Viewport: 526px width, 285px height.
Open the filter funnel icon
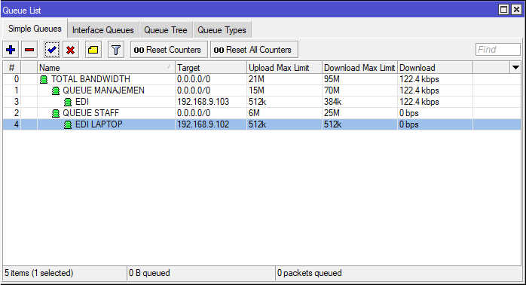point(116,50)
